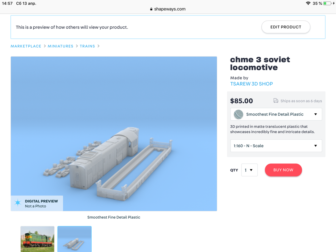Screen dimensions: 336x252
Task: Select the green locomotive photo thumbnail
Action: click(x=37, y=239)
